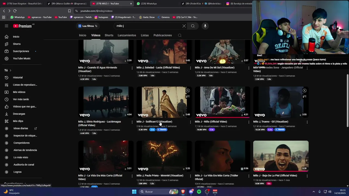349x196 pixels.
Task: Open the YouTube hamburger guide menu
Action: click(7, 26)
